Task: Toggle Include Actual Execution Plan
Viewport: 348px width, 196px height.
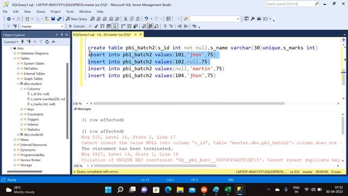Action: 123,26
